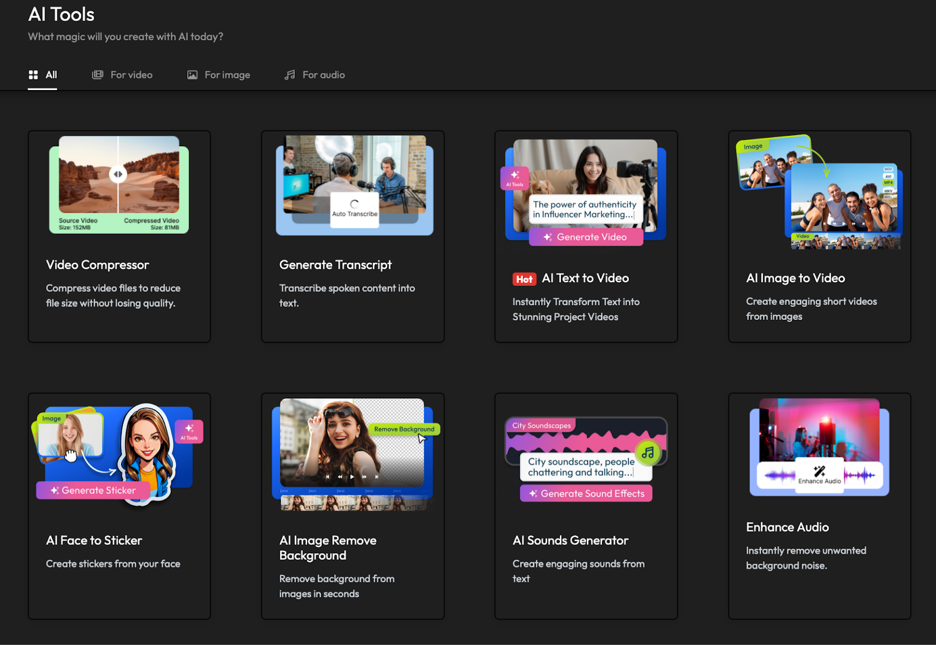Click the AI Tools badge on sticker preview
936x645 pixels.
tap(189, 432)
